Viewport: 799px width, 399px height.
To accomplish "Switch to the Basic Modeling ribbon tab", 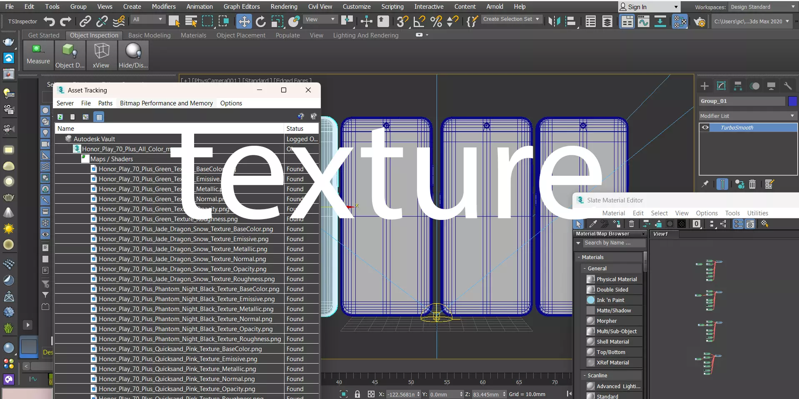I will coord(150,35).
